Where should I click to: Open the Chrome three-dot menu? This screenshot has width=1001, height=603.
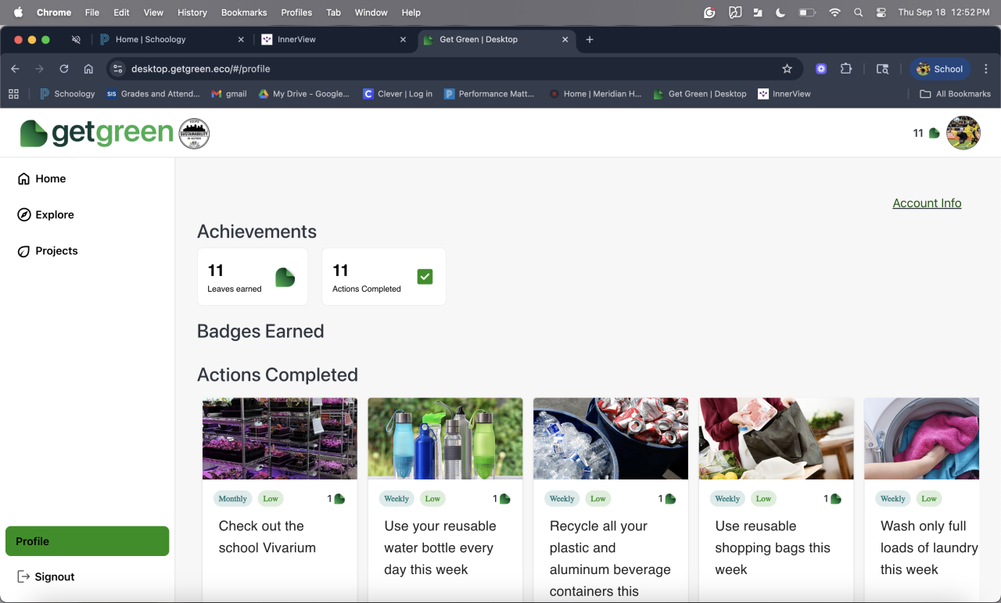point(985,69)
